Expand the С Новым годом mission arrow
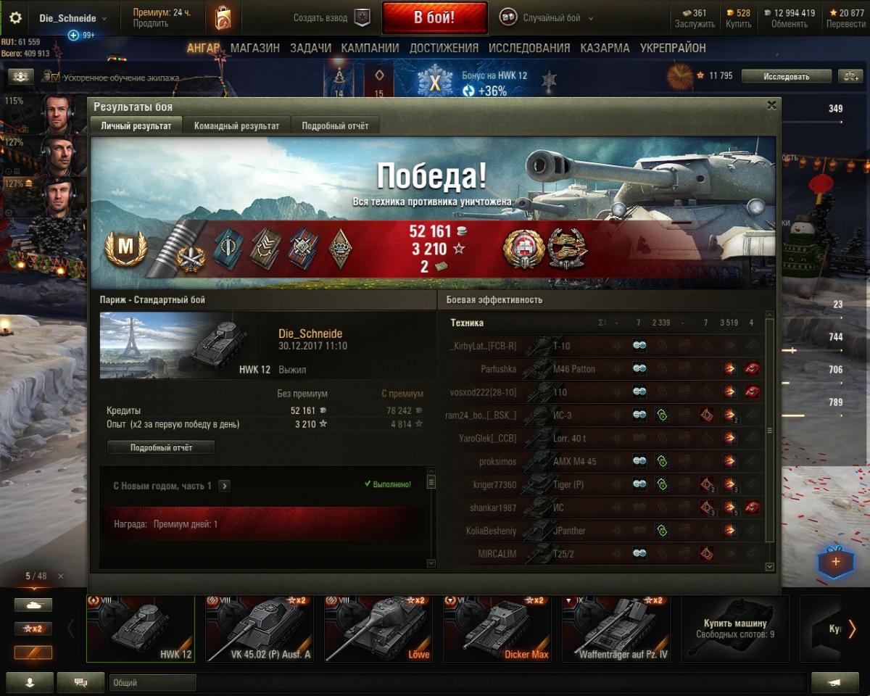The width and height of the screenshot is (870, 696). coord(224,486)
